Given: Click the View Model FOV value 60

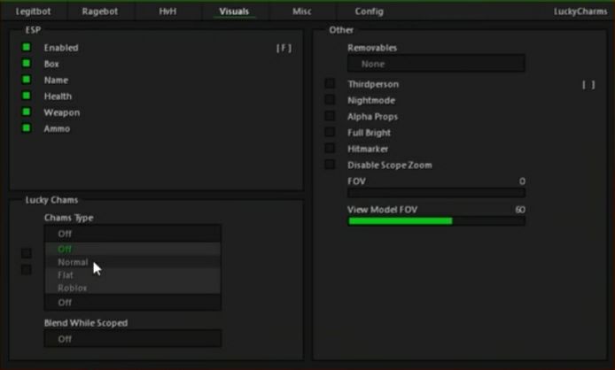Looking at the screenshot, I should pos(520,210).
